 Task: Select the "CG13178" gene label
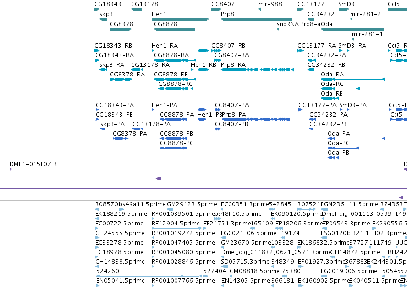pos(144,4)
